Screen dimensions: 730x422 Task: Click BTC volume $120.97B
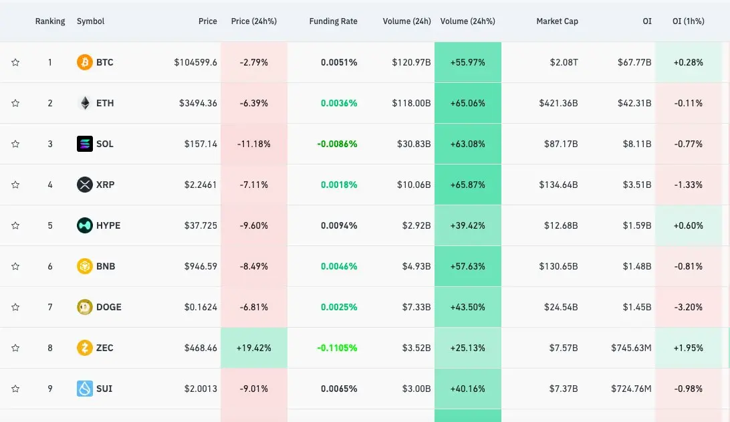point(412,62)
